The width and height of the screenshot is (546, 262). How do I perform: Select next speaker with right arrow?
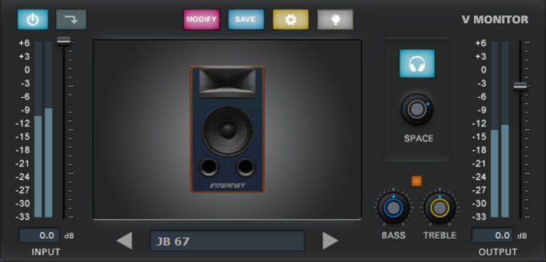330,240
